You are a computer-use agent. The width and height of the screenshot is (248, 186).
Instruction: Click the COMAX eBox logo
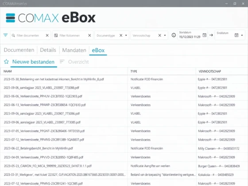point(50,18)
